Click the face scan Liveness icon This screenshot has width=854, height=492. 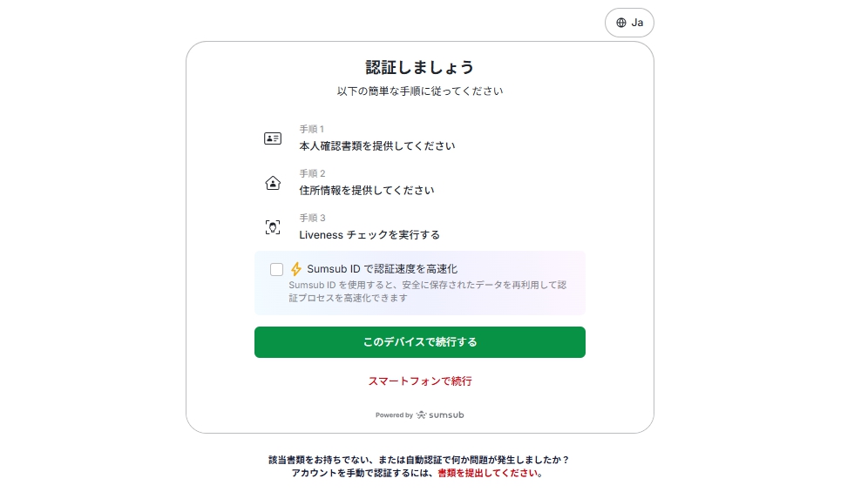click(273, 227)
